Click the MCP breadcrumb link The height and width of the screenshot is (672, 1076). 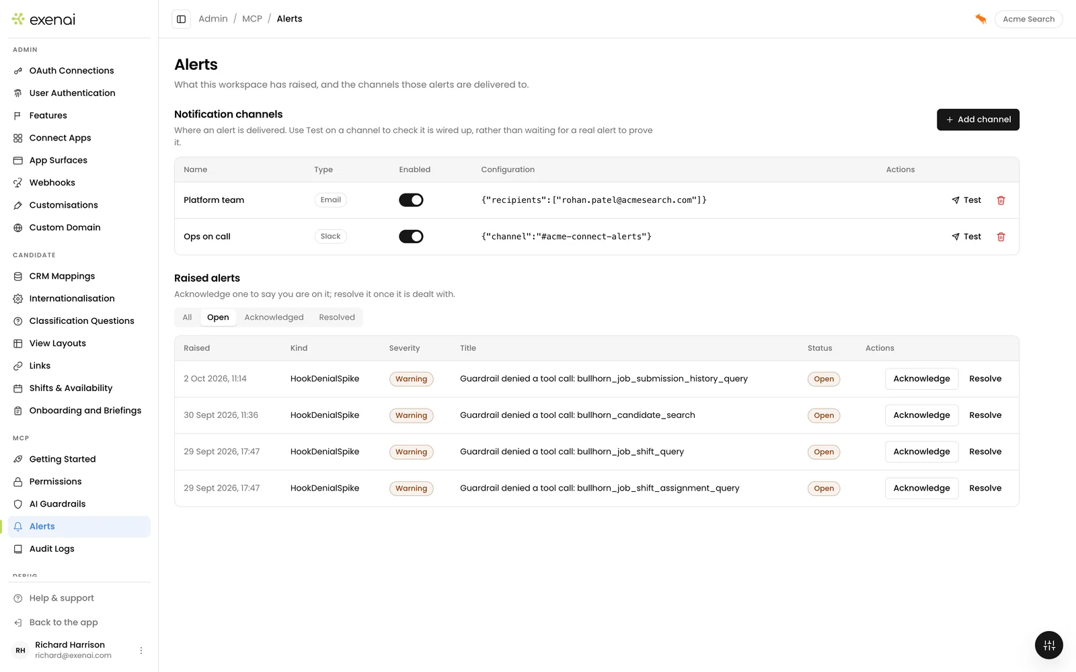coord(252,19)
